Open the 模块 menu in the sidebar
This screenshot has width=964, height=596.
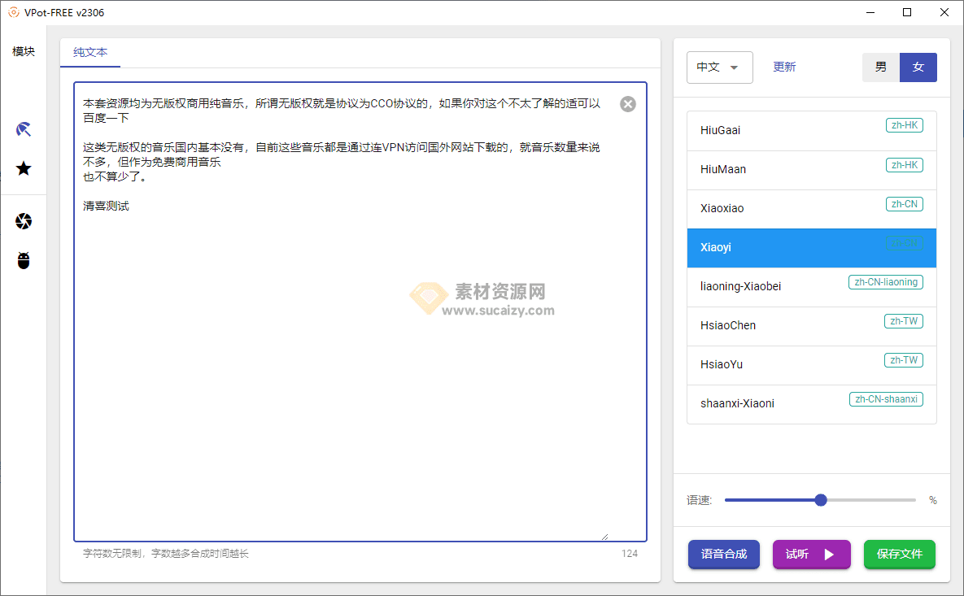[24, 51]
